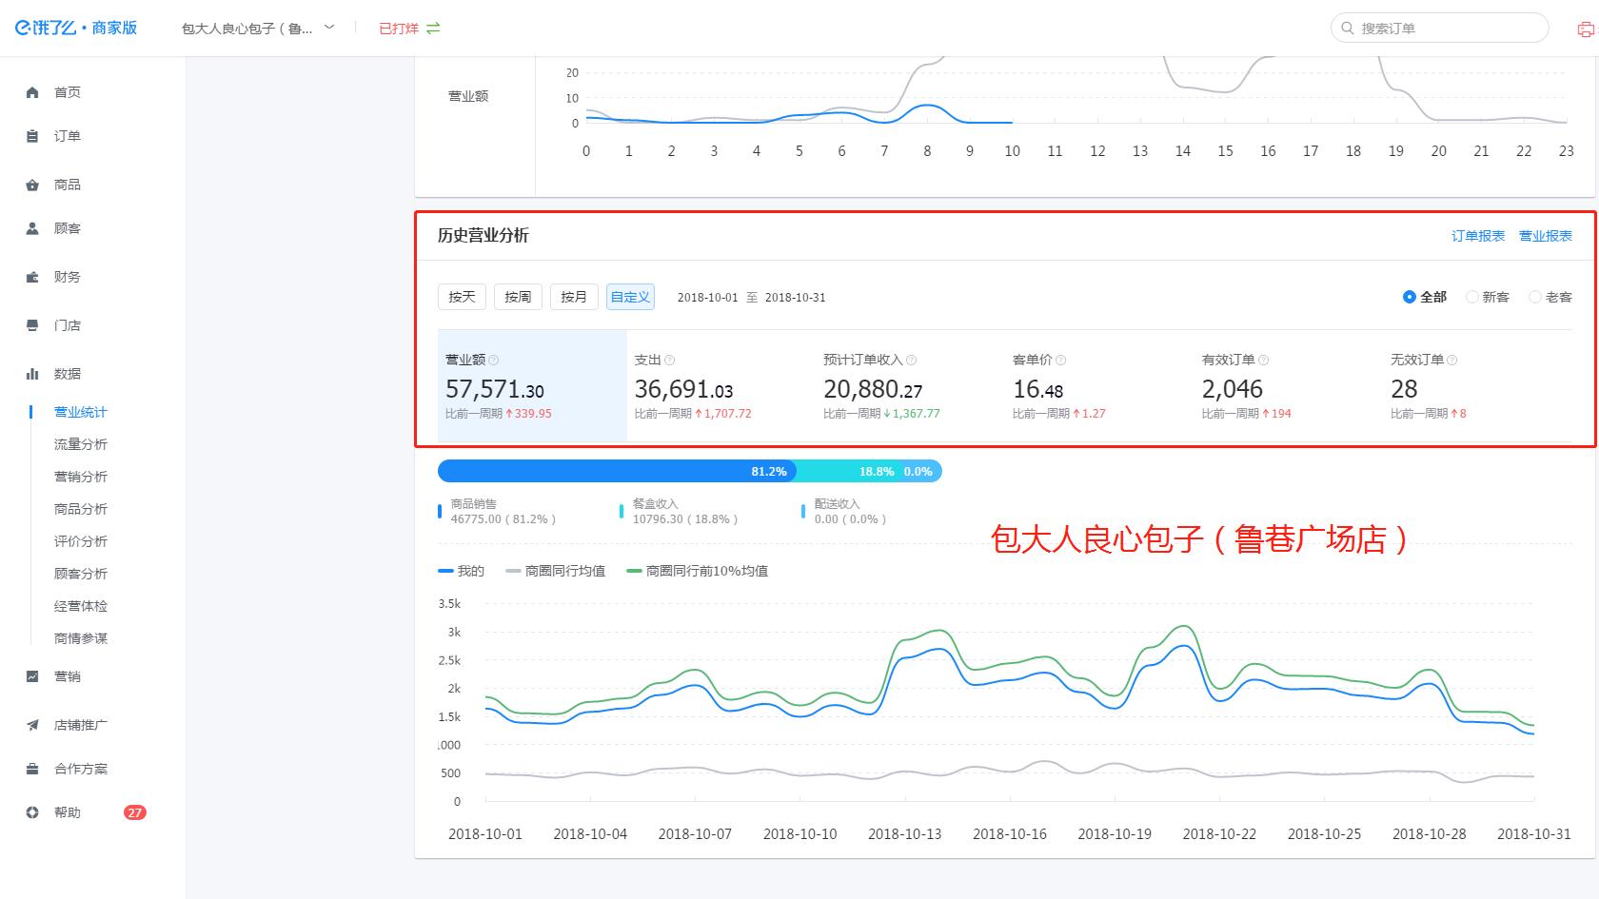Select the 全部 radio button
This screenshot has width=1599, height=899.
(x=1410, y=297)
